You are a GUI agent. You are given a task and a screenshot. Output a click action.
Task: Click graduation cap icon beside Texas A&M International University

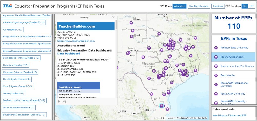pos(216,85)
